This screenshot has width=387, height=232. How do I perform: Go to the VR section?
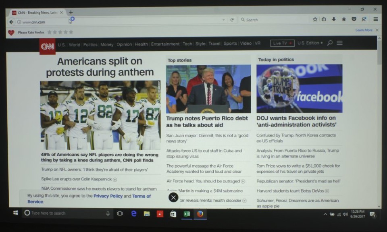258,43
